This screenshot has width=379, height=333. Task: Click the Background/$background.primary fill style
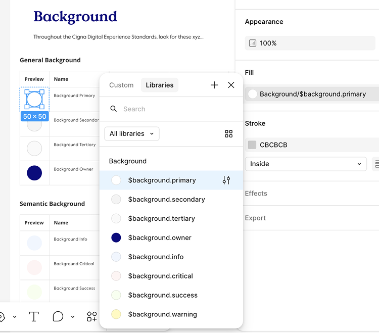pos(312,94)
